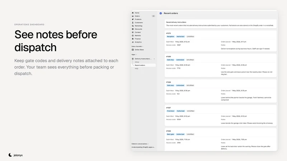This screenshot has width=287, height=161.
Task: Click the Unfulfilled badge on order #1070
Action: click(190, 36)
